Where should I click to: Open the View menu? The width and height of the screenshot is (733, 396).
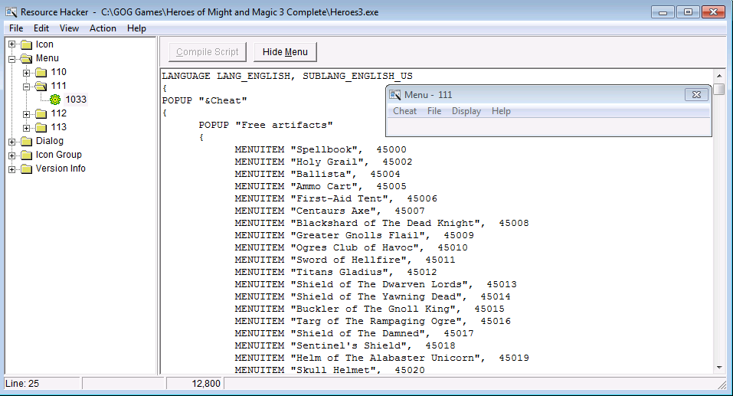click(69, 28)
